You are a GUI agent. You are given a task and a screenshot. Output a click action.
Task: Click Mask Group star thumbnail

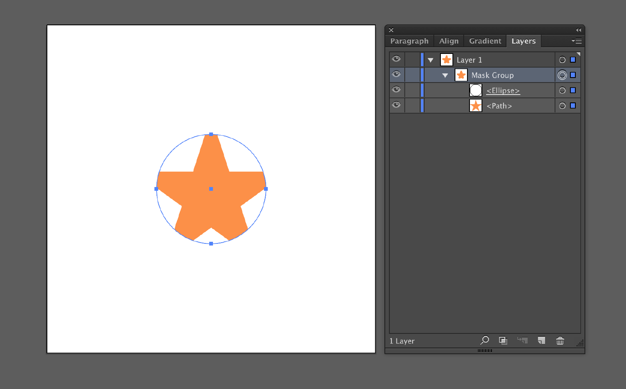click(461, 75)
